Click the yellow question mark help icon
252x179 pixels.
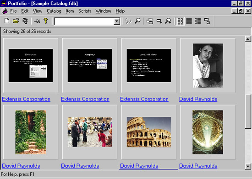(46, 21)
